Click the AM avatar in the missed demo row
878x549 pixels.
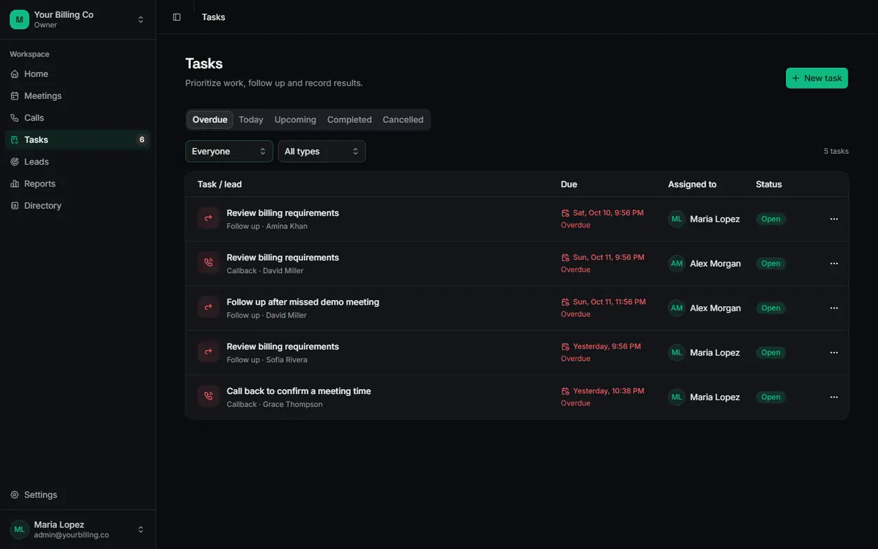click(x=677, y=308)
